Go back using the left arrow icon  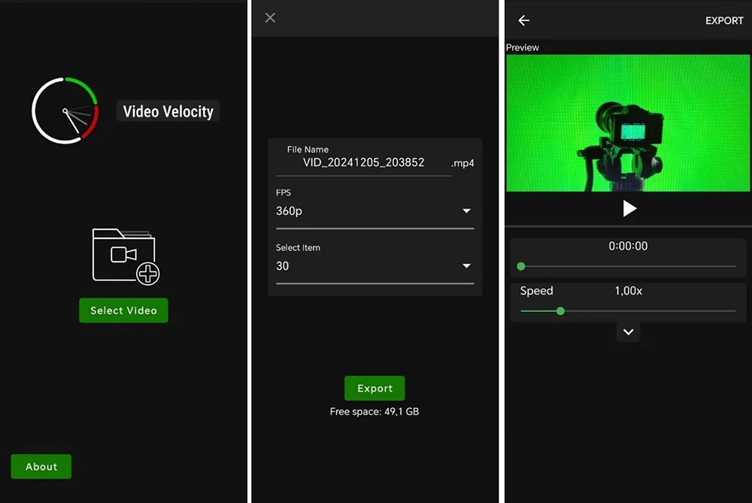(x=523, y=20)
